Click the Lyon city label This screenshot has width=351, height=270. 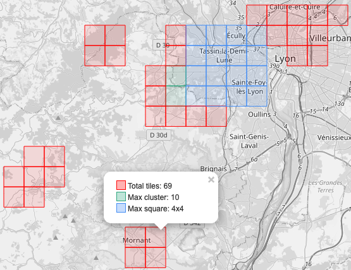click(x=285, y=59)
